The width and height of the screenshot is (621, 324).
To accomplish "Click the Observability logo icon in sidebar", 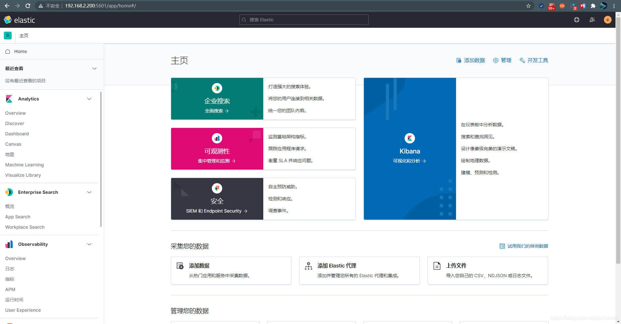I will 9,244.
